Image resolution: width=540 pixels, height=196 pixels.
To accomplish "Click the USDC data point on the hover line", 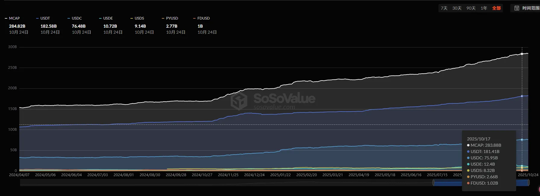I will click(x=522, y=140).
